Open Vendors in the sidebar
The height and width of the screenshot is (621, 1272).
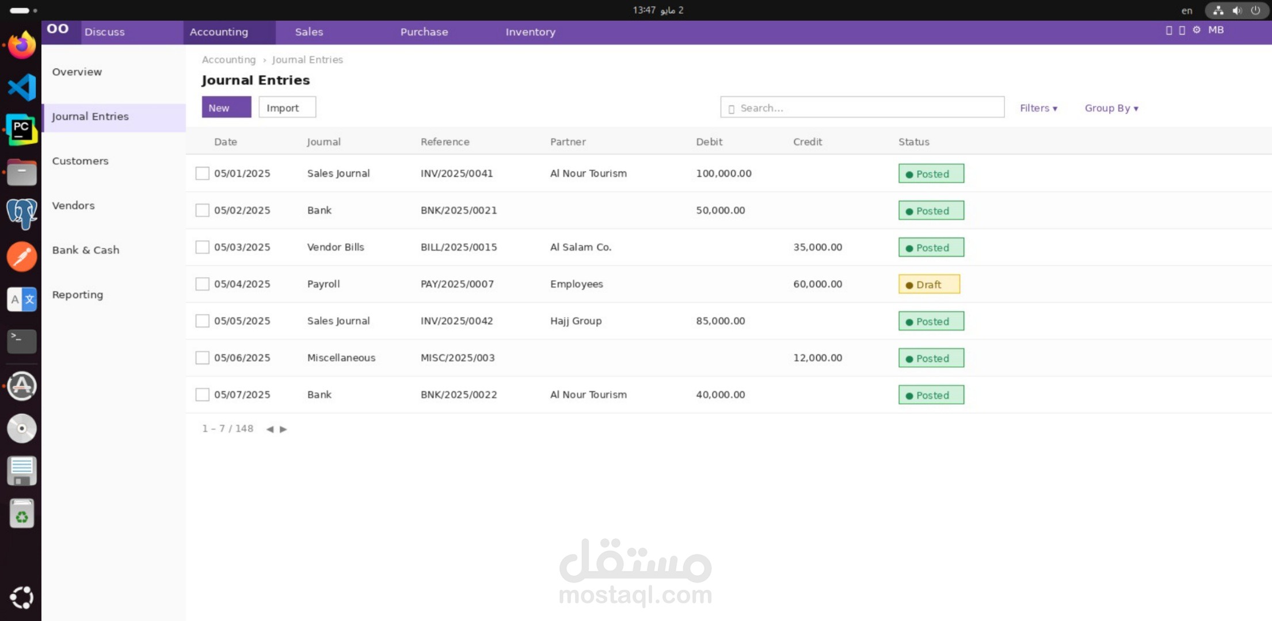pos(73,205)
